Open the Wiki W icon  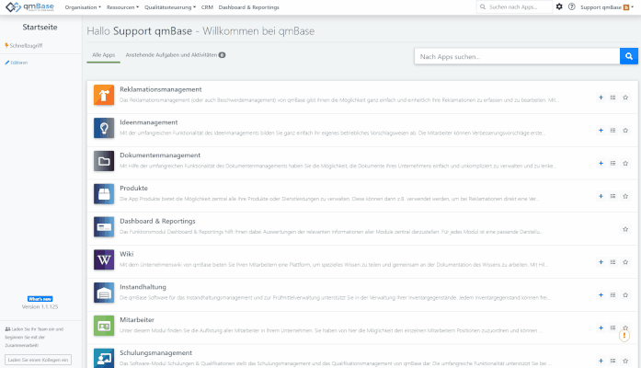(104, 259)
